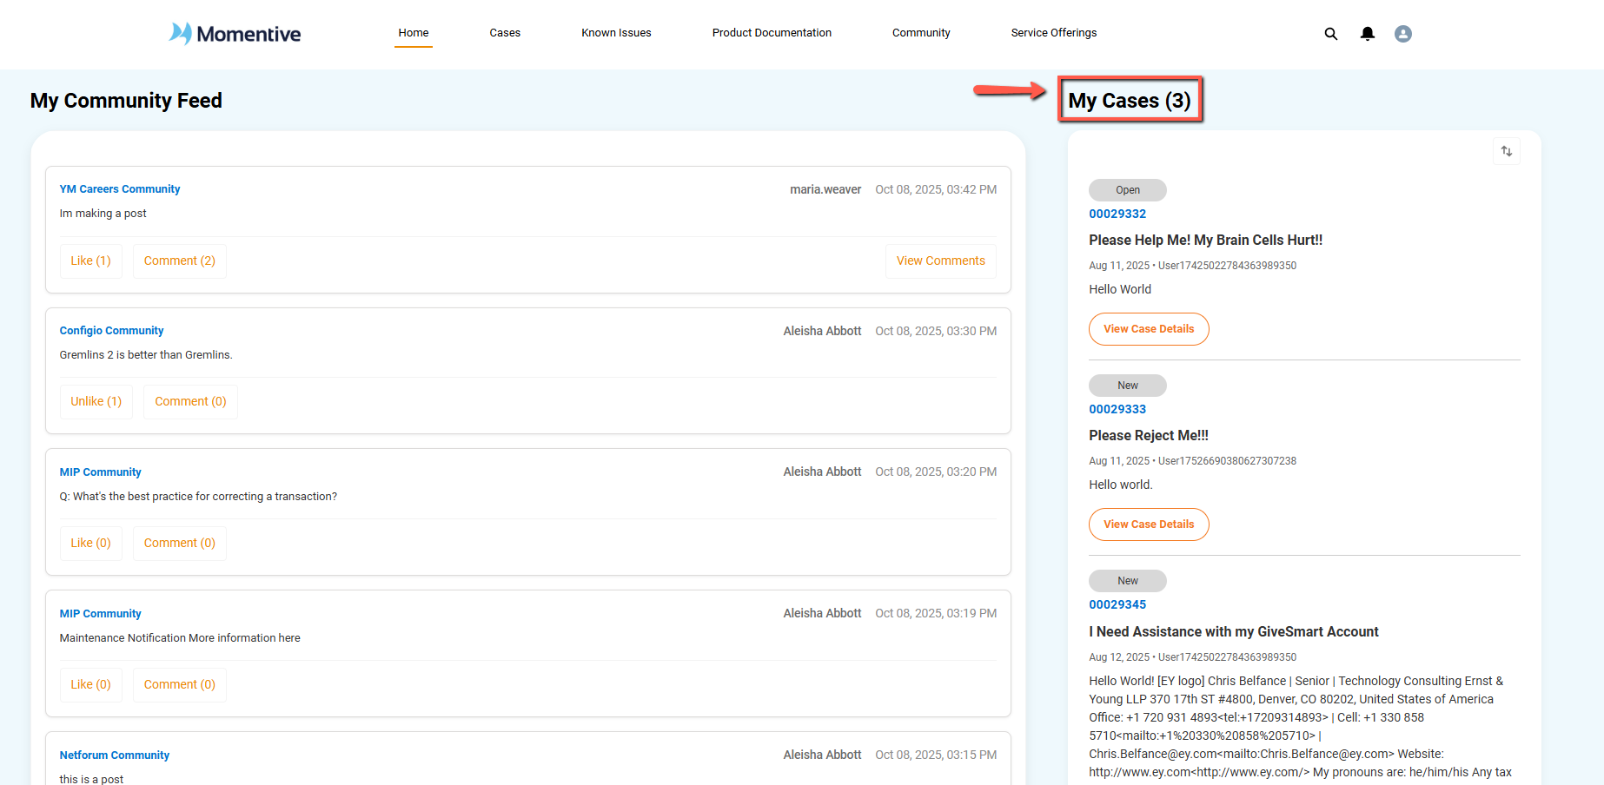Click Comment (2) on YM Careers post
The width and height of the screenshot is (1604, 785).
[x=180, y=261]
